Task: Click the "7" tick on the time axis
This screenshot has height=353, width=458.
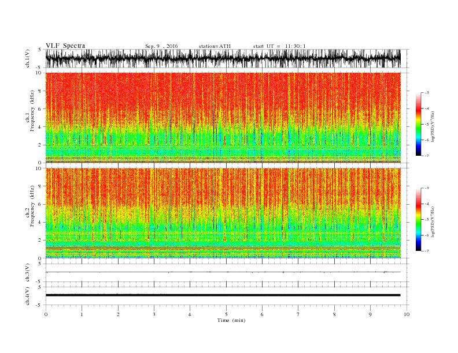Action: 298,314
